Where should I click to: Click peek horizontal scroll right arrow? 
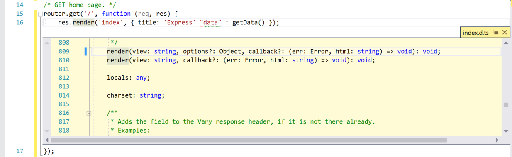point(497,140)
